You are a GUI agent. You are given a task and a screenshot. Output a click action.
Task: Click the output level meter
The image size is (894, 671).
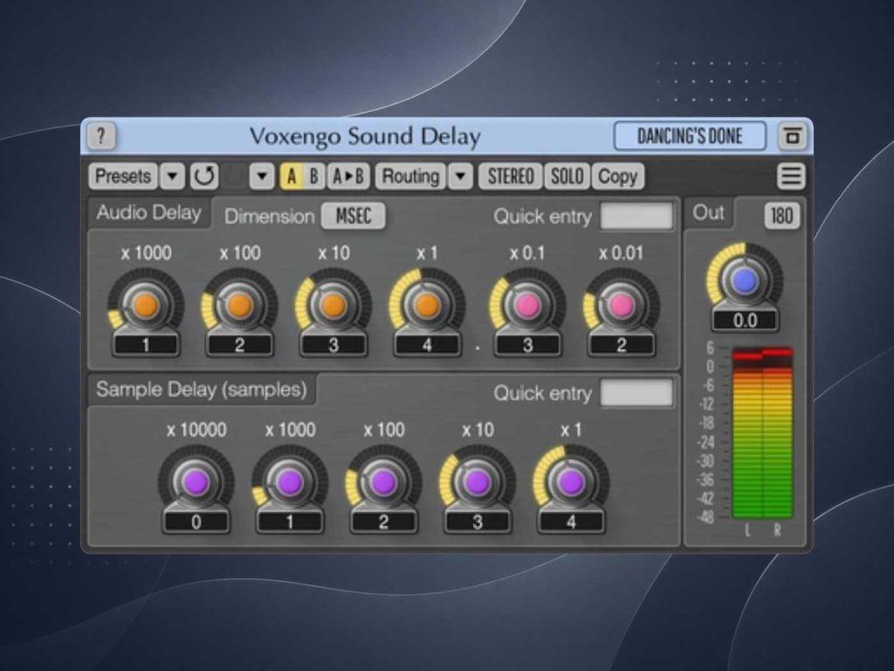pyautogui.click(x=762, y=432)
